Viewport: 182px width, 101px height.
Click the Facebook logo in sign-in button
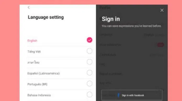(118, 95)
